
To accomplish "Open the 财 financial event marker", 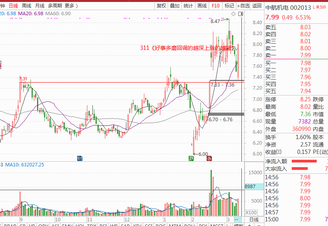I will (x=80, y=159).
